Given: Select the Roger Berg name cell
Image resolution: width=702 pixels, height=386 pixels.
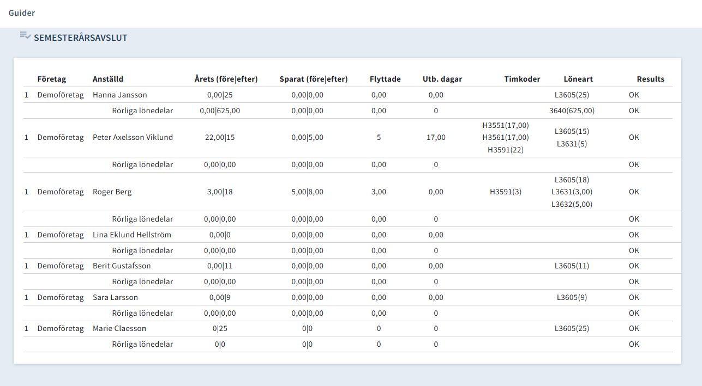Looking at the screenshot, I should coord(112,192).
